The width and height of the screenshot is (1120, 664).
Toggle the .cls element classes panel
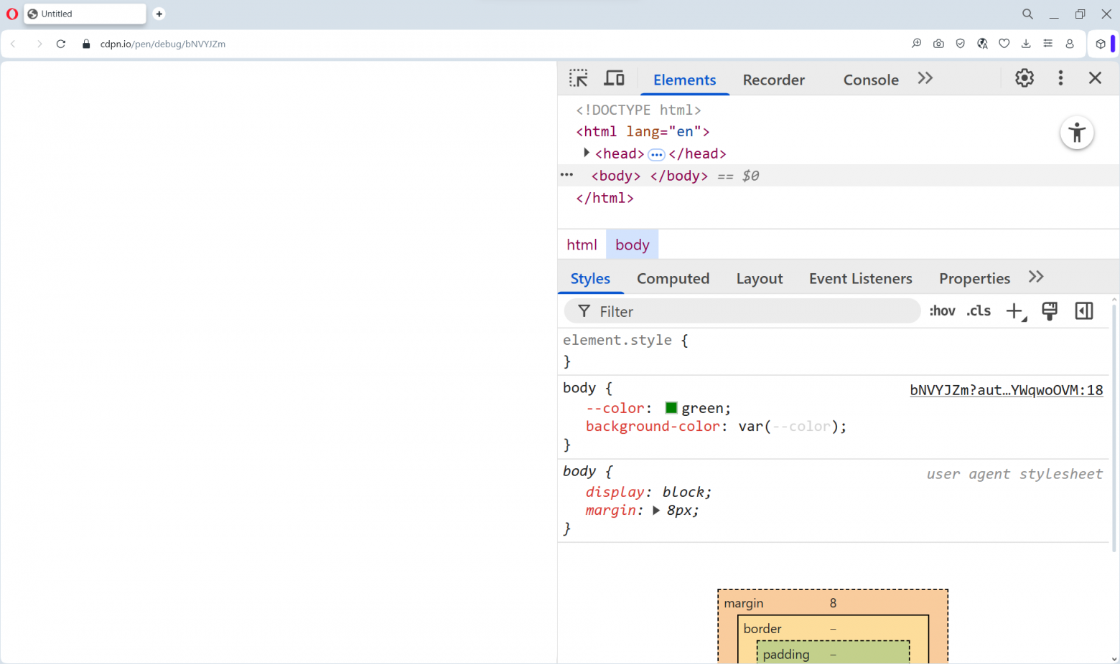978,310
